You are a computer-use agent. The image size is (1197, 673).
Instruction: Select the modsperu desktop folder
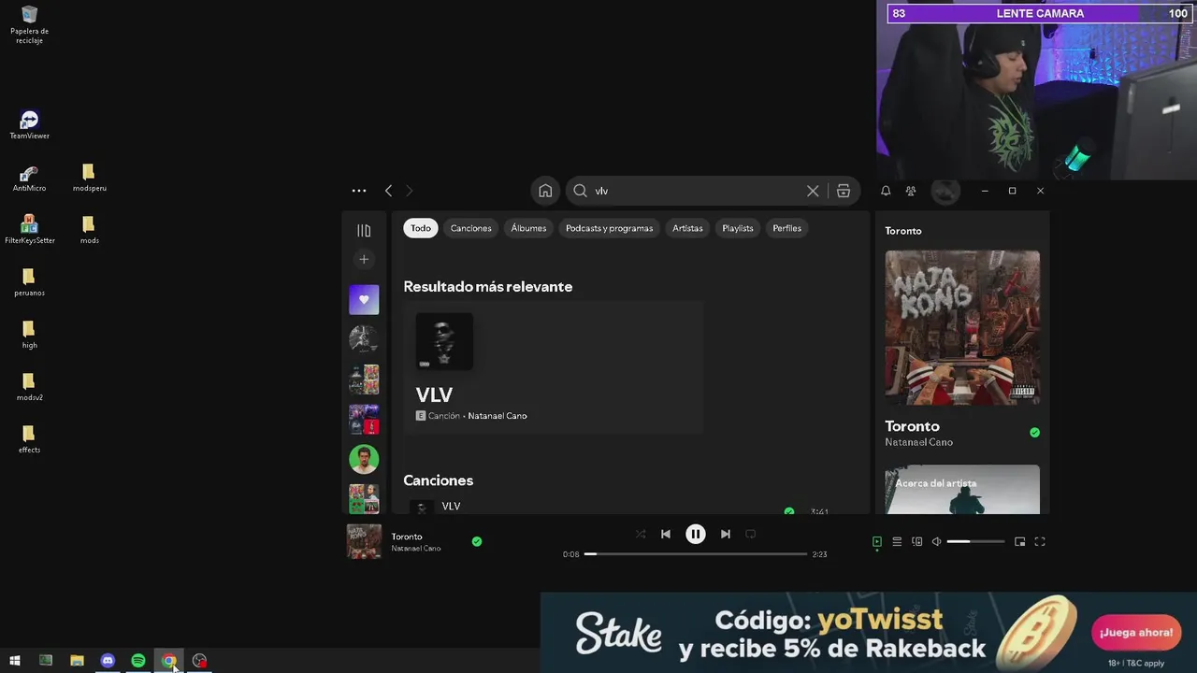[x=89, y=178]
